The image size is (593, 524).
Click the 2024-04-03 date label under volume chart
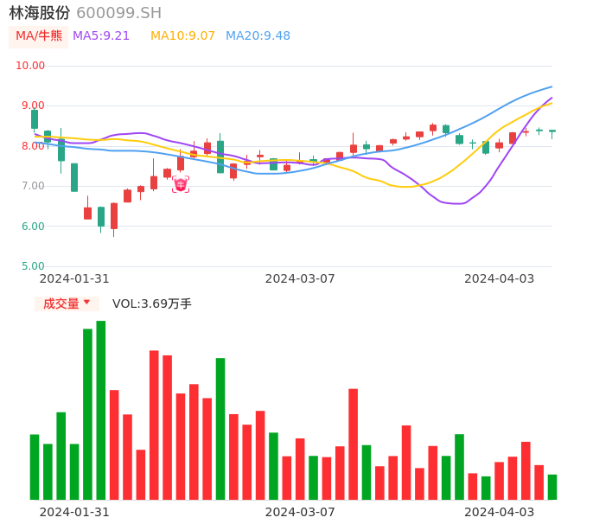pos(500,511)
